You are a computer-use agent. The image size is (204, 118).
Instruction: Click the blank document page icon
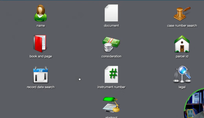click(111, 13)
